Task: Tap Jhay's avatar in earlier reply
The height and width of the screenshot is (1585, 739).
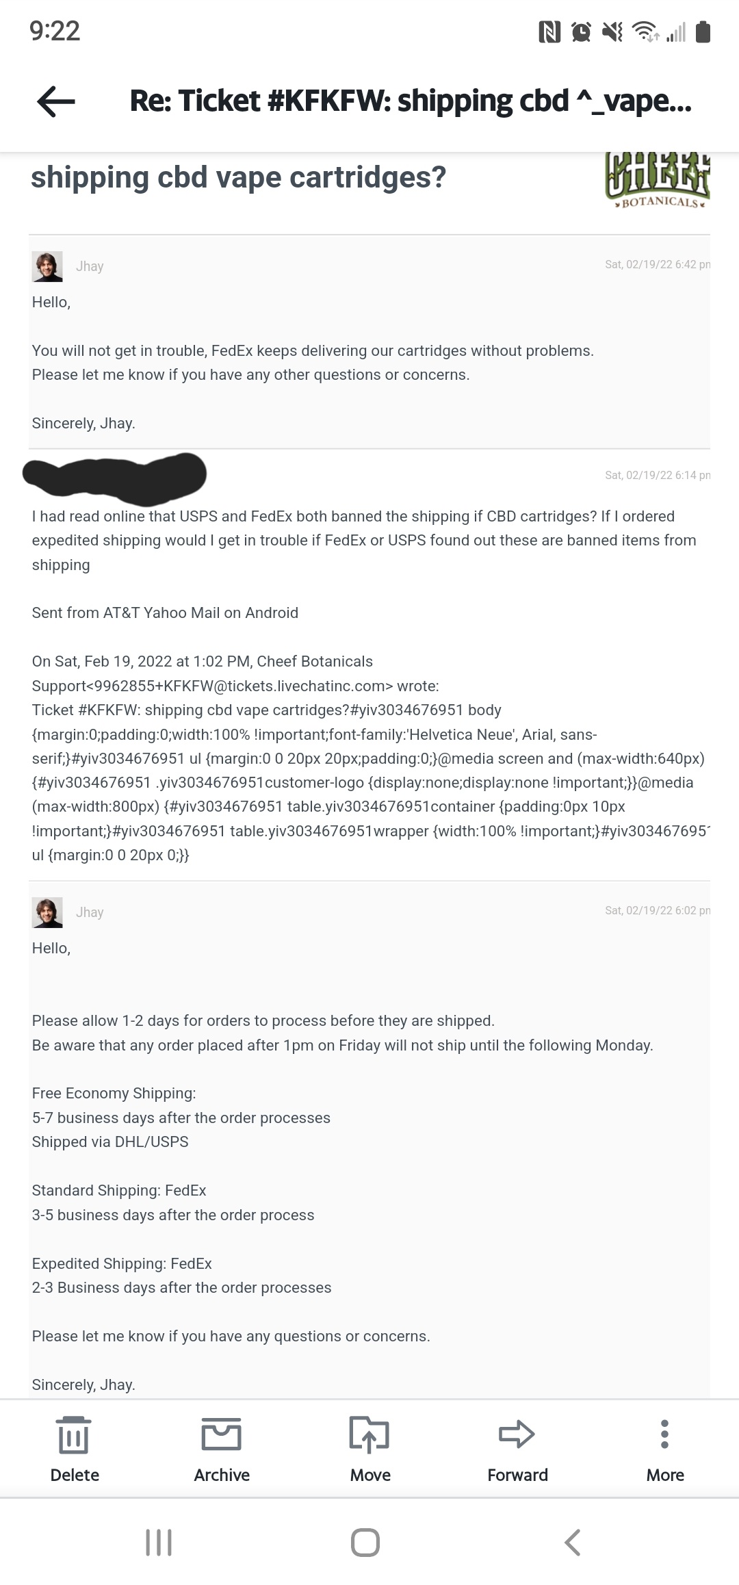Action: coord(47,912)
